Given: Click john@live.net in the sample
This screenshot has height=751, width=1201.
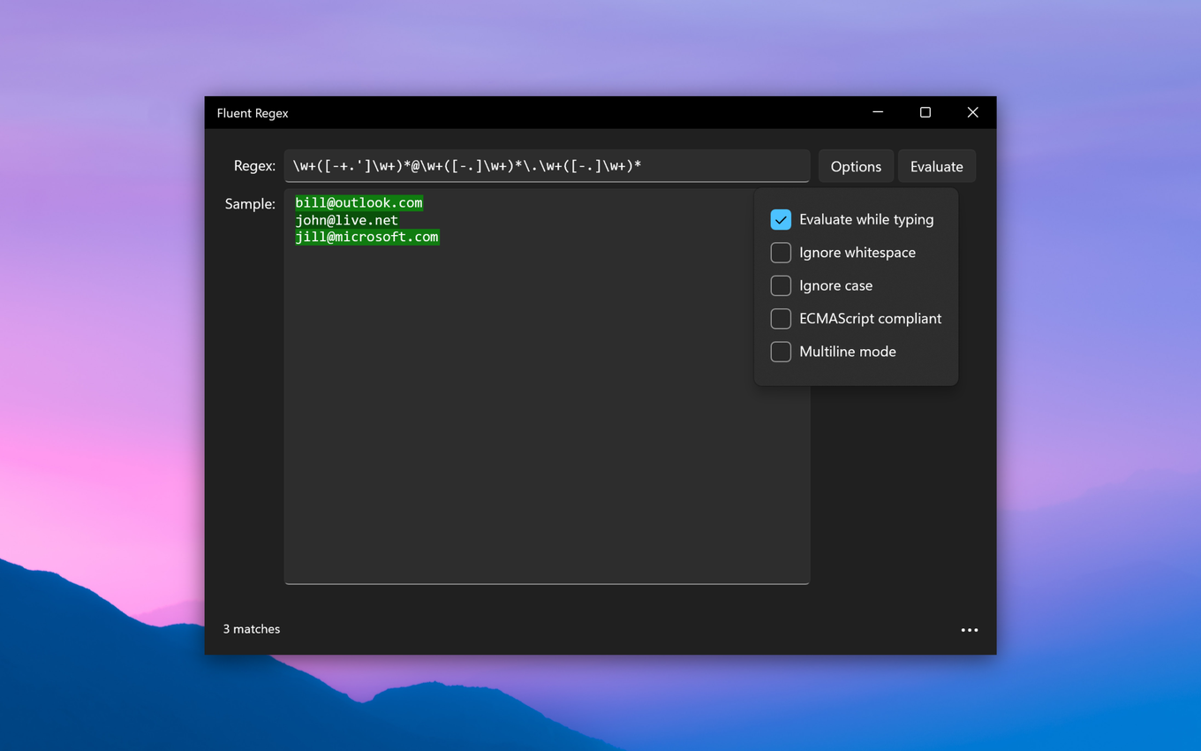Looking at the screenshot, I should pyautogui.click(x=347, y=220).
